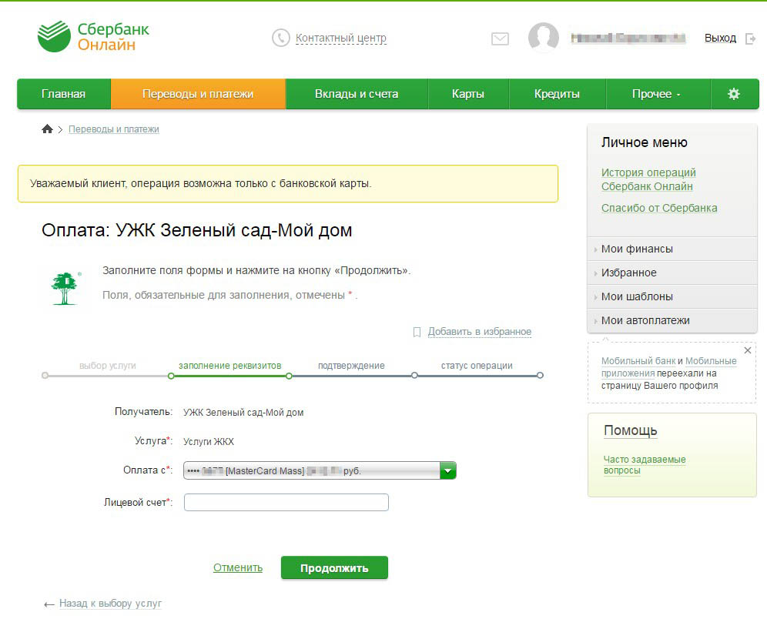
Task: Open the mail envelope icon
Action: pyautogui.click(x=500, y=38)
